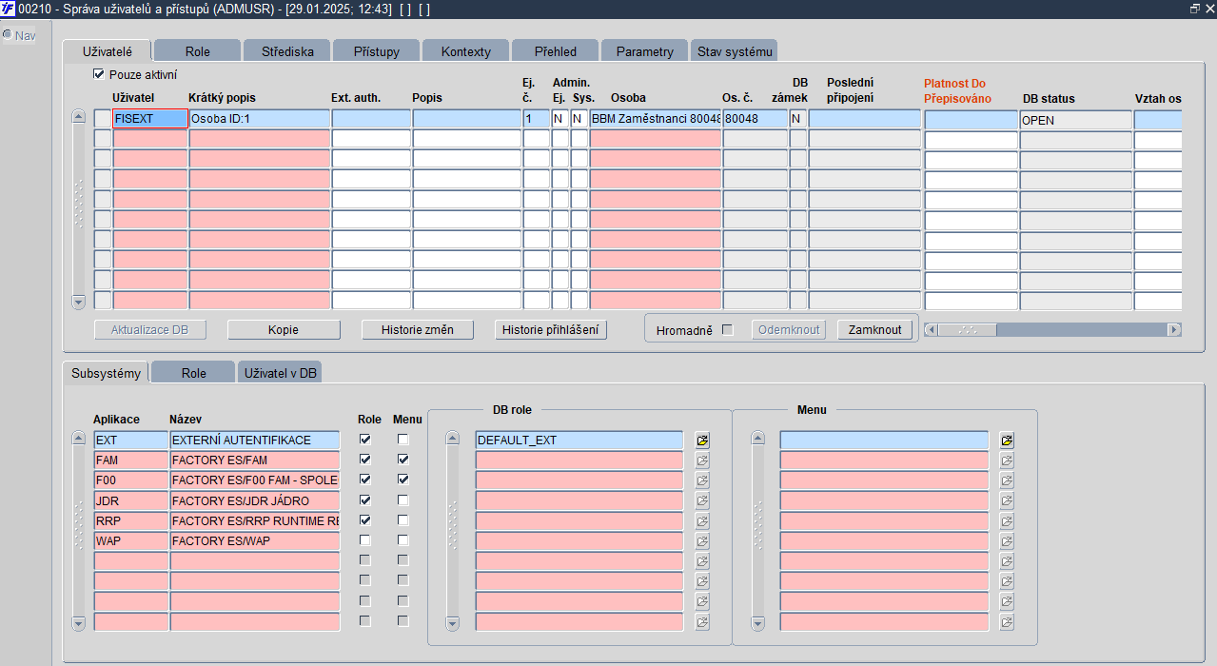Restore the inner window via title icon

1195,8
